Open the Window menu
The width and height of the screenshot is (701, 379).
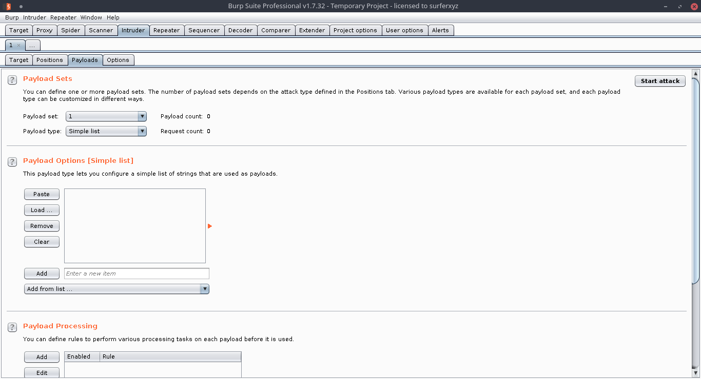coord(91,17)
